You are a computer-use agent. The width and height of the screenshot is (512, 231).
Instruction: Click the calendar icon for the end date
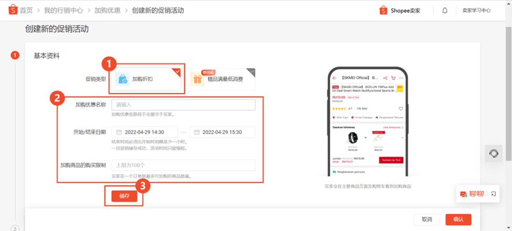[x=196, y=132]
